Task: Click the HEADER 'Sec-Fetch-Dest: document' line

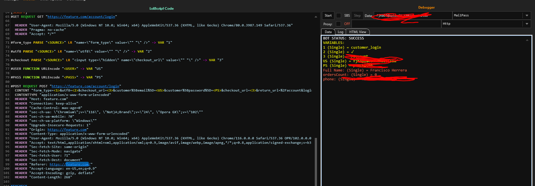Action: coord(48,160)
